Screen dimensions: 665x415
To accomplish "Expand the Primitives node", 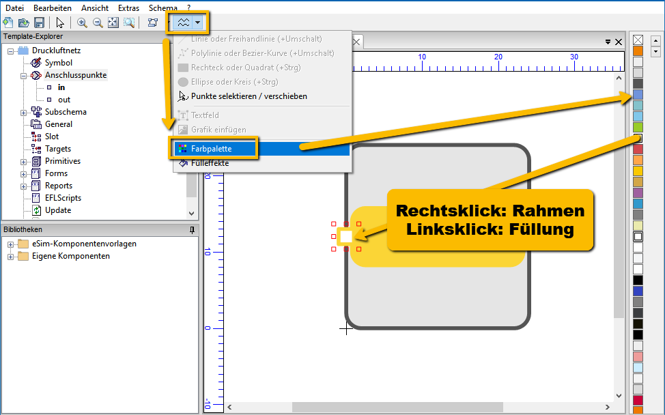I will pyautogui.click(x=24, y=162).
